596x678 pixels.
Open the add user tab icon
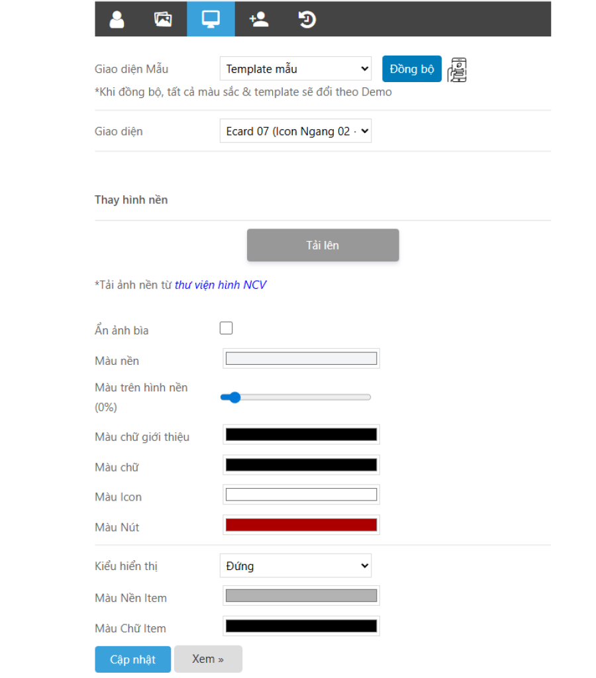tap(259, 19)
